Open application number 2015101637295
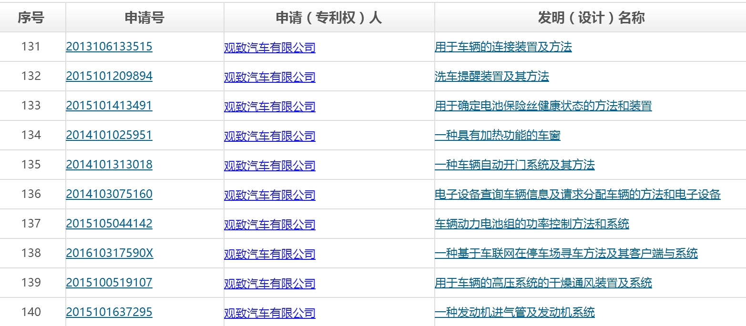746x326 pixels. point(109,312)
